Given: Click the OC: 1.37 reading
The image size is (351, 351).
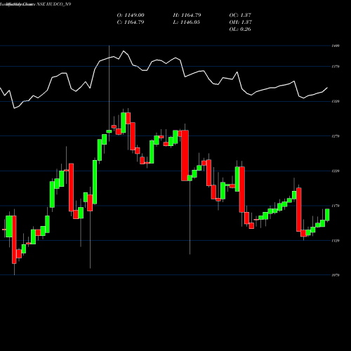Looking at the screenshot, I should point(240,15).
